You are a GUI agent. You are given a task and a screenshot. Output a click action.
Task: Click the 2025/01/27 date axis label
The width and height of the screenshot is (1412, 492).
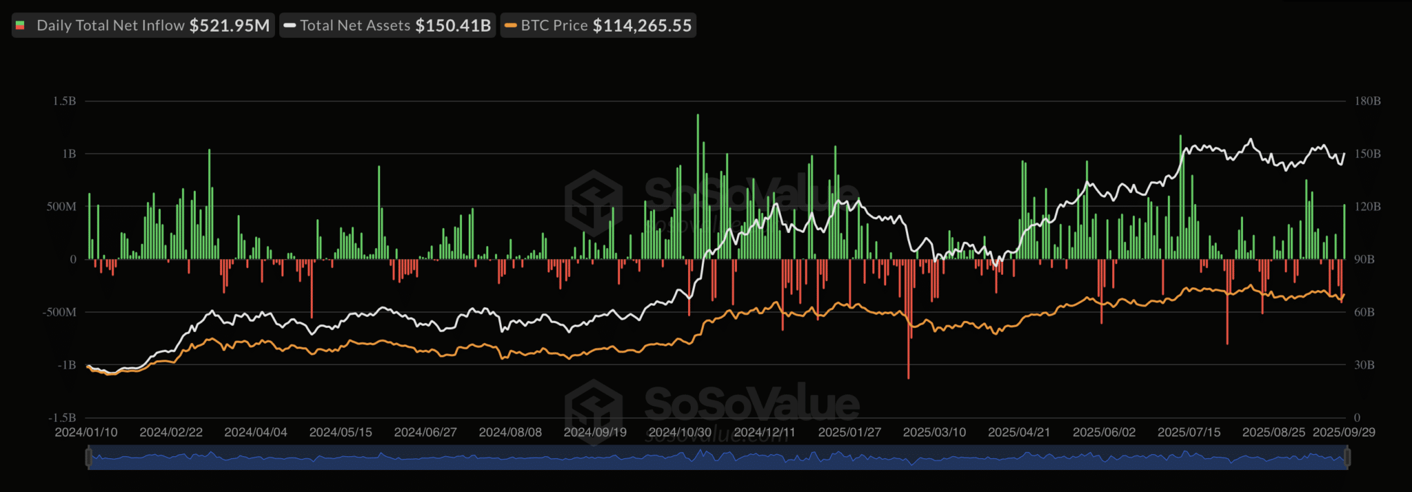(x=849, y=432)
